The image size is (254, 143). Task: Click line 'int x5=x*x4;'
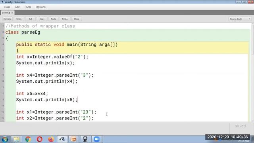tap(32, 94)
